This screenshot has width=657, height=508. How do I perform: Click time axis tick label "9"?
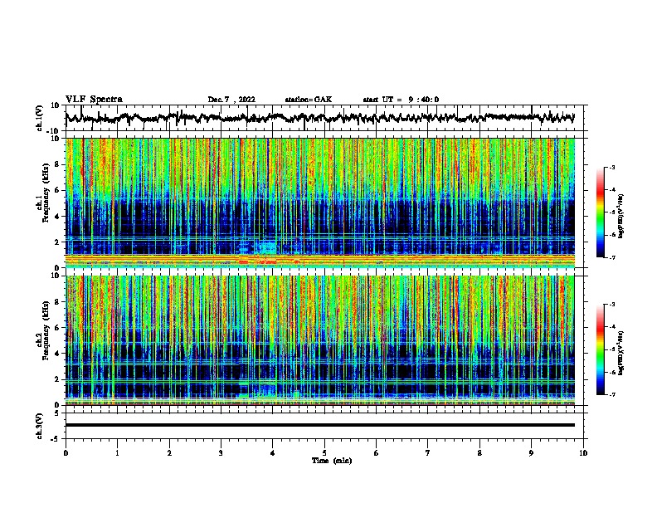pos(531,453)
